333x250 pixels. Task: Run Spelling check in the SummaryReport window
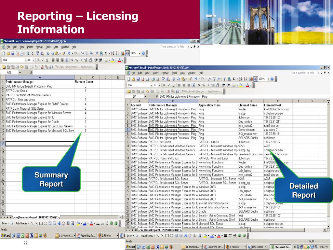38,53
